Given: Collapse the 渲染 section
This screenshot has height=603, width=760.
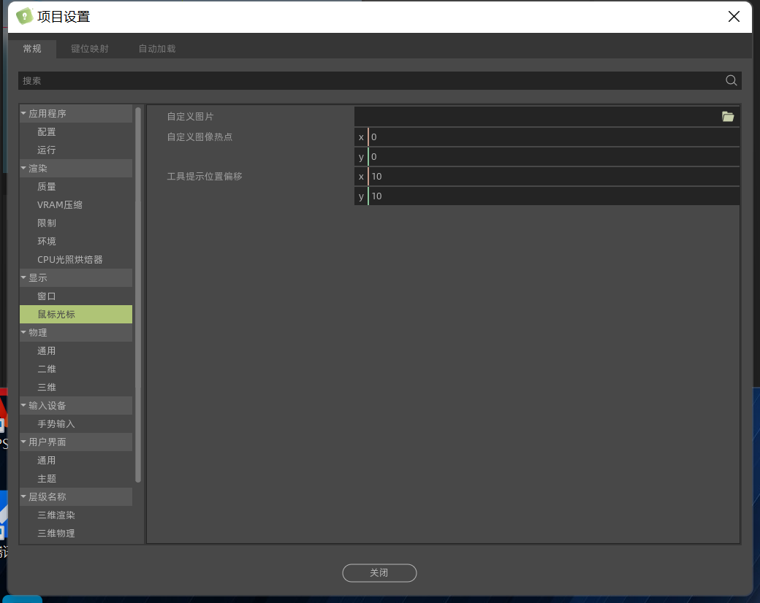Looking at the screenshot, I should 23,168.
